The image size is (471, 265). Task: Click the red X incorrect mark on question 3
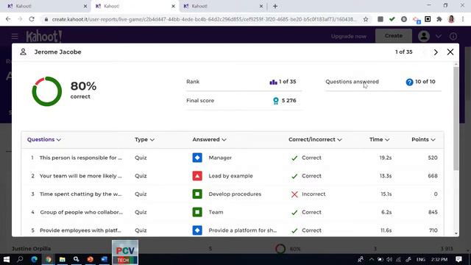(294, 194)
